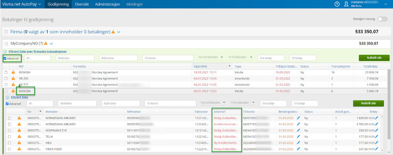This screenshot has height=155, width=393.
Task: Click warning icon on VB 777 row
Action: (x=13, y=85)
